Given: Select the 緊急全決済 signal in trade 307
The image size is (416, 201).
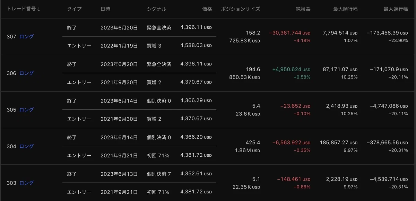Looking at the screenshot, I should (159, 28).
